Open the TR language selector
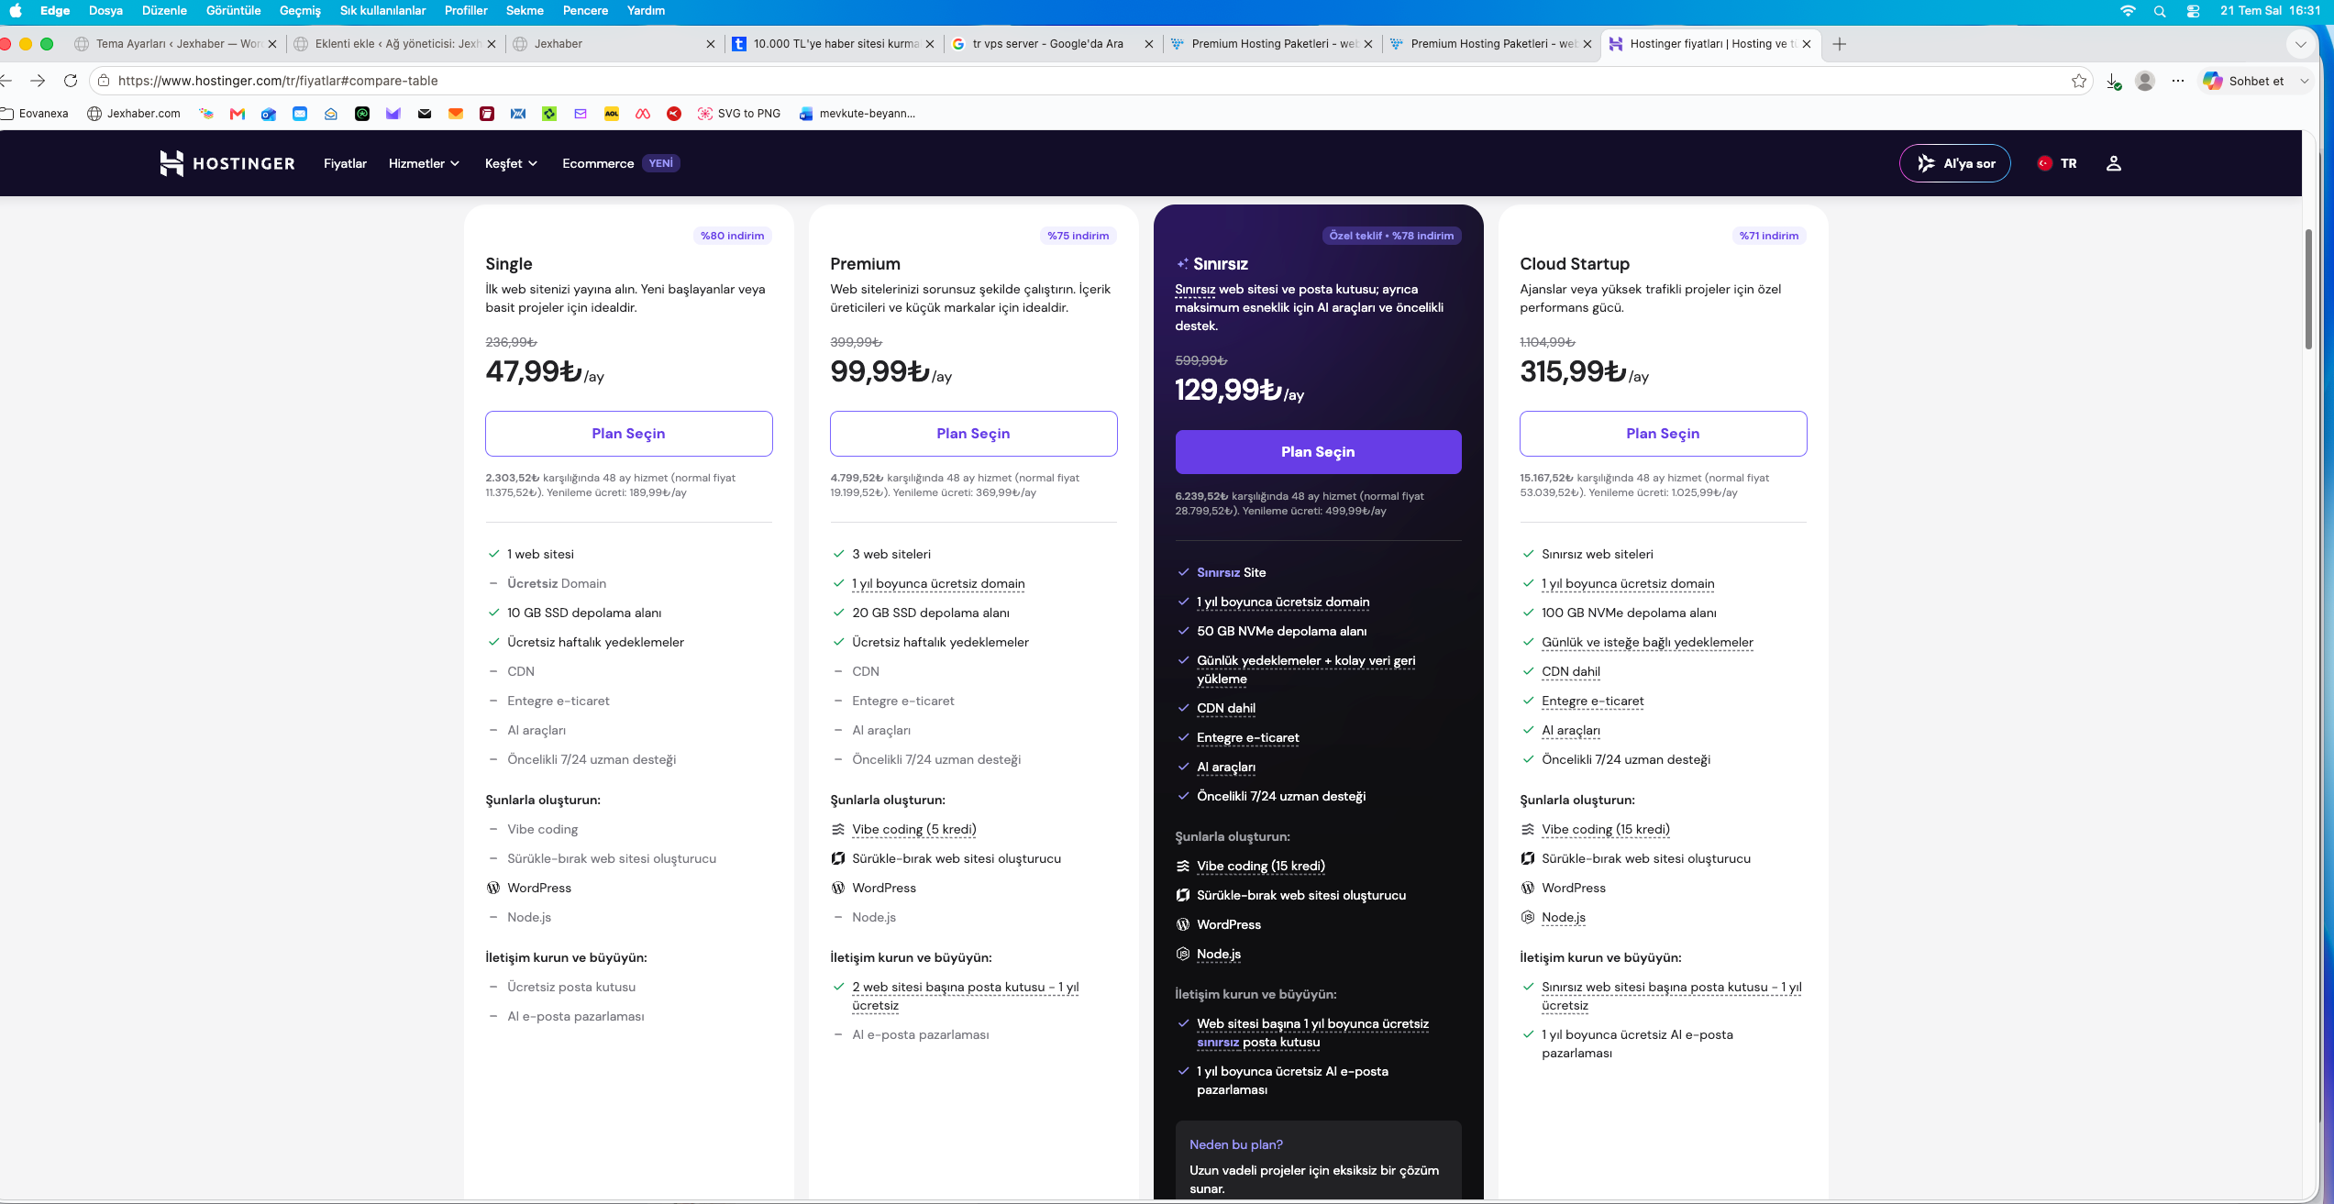This screenshot has height=1204, width=2334. 2057,163
